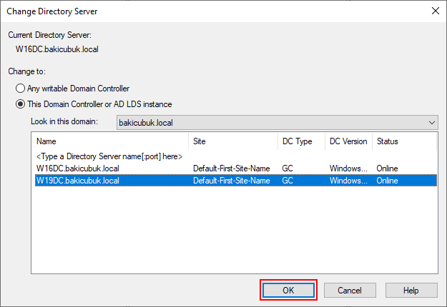Viewport: 447px width, 307px height.
Task: Sort list by Status column header
Action: pyautogui.click(x=404, y=141)
